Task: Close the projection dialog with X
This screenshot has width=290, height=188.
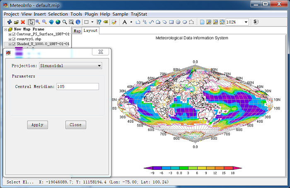Action: click(x=100, y=52)
